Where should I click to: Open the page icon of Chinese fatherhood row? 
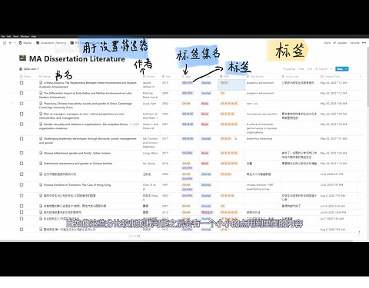[41, 153]
